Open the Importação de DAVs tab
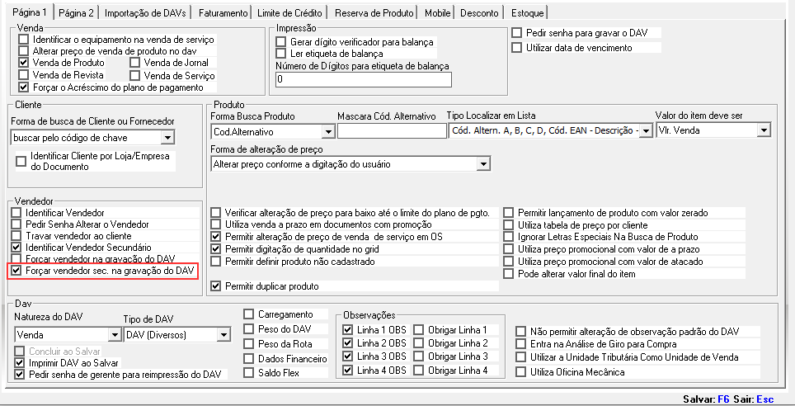This screenshot has width=795, height=406. pyautogui.click(x=145, y=12)
